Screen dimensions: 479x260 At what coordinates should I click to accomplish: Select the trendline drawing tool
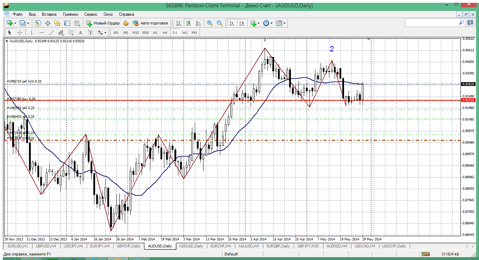pyautogui.click(x=51, y=32)
